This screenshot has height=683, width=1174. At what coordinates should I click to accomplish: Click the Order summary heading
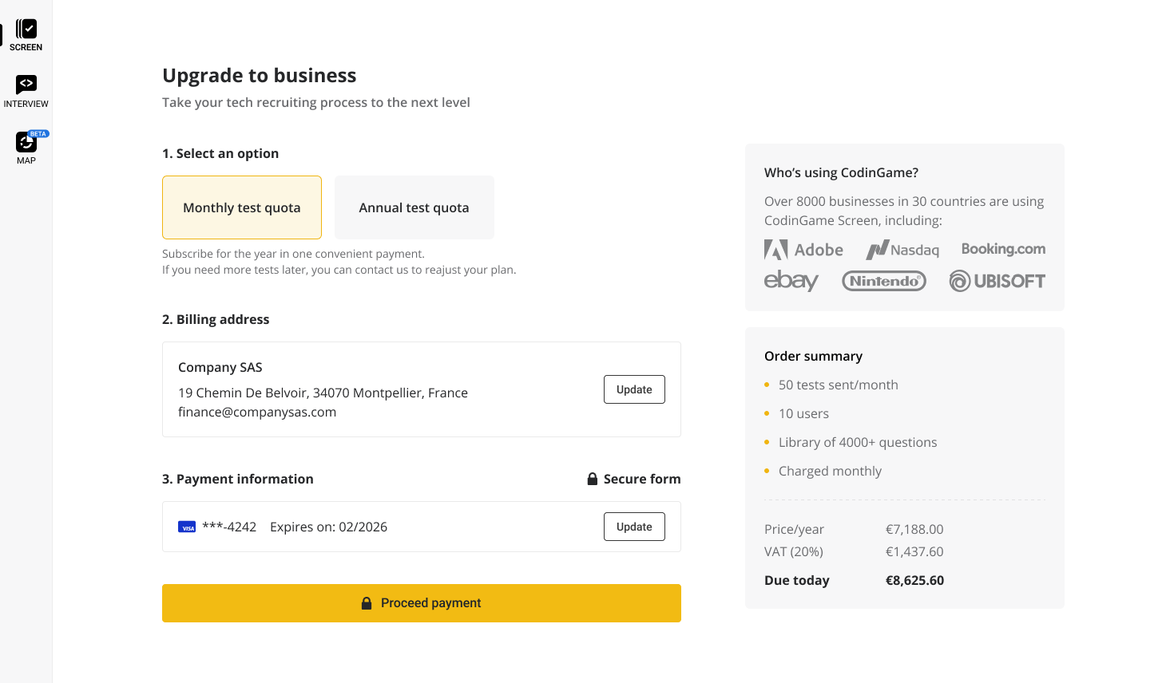click(813, 357)
